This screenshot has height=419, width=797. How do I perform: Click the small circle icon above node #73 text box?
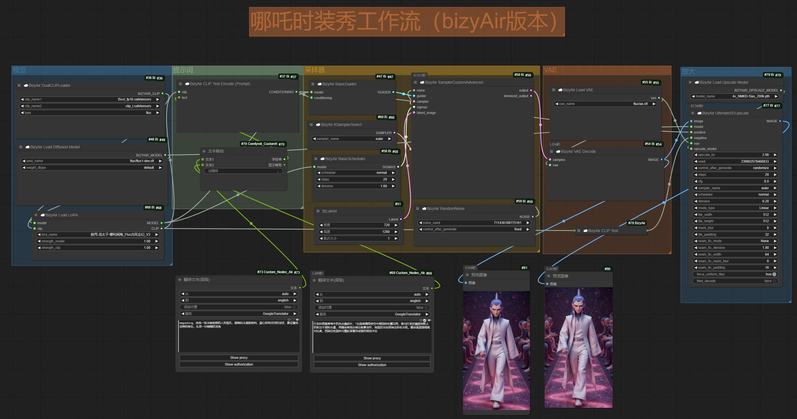[x=289, y=320]
